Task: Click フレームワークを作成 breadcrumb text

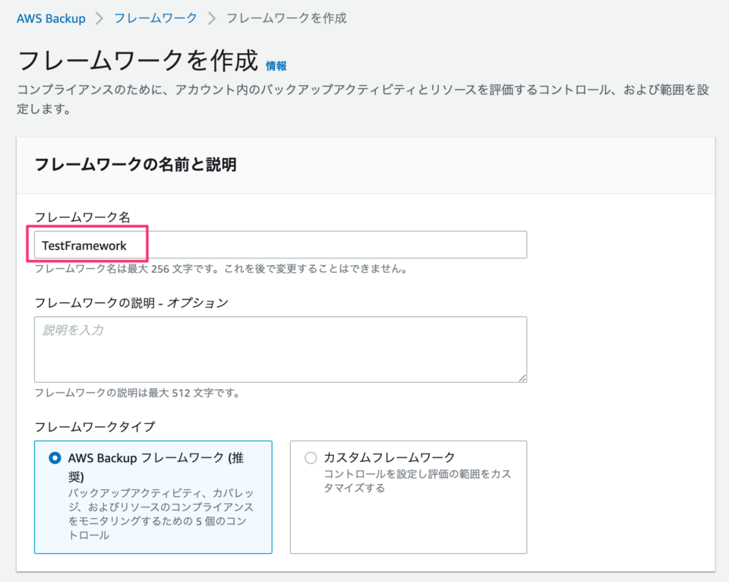Action: pyautogui.click(x=286, y=18)
